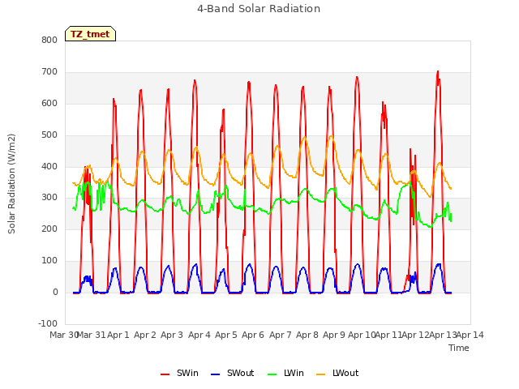Click the 500 y-axis tick label
This screenshot has height=389, width=519.
tap(49, 135)
